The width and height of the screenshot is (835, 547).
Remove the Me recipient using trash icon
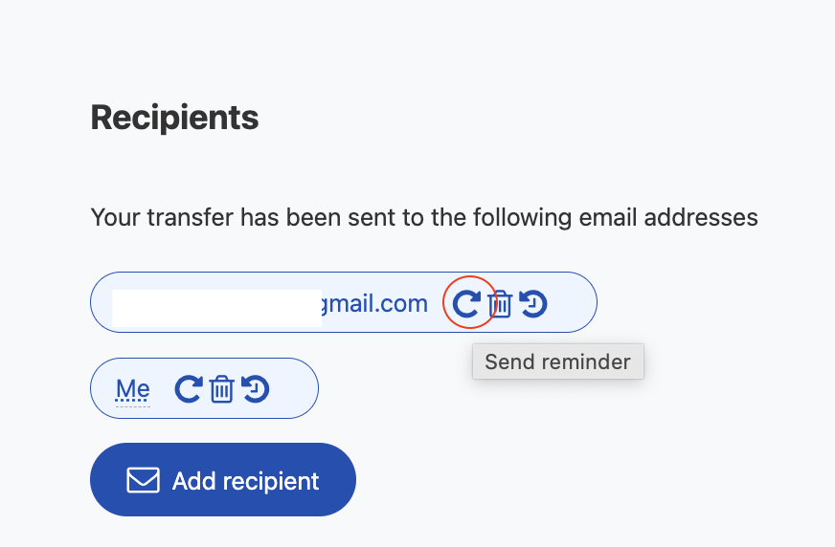(x=222, y=389)
